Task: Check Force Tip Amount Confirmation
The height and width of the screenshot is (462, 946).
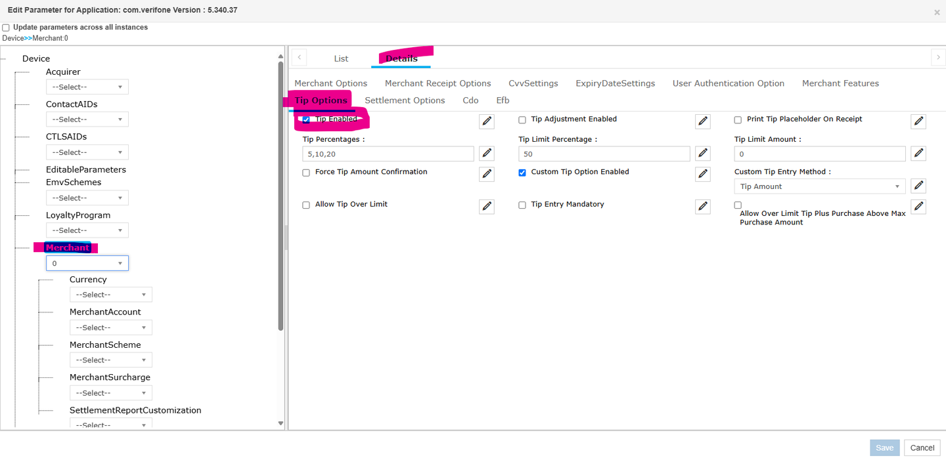Action: click(x=306, y=173)
